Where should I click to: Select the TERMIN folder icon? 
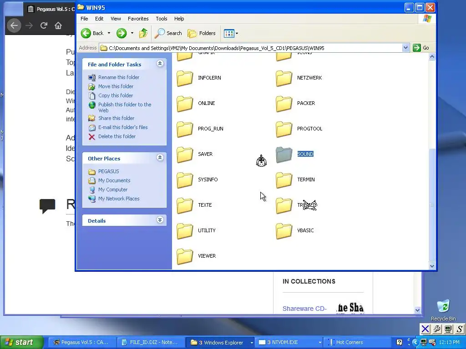(284, 180)
